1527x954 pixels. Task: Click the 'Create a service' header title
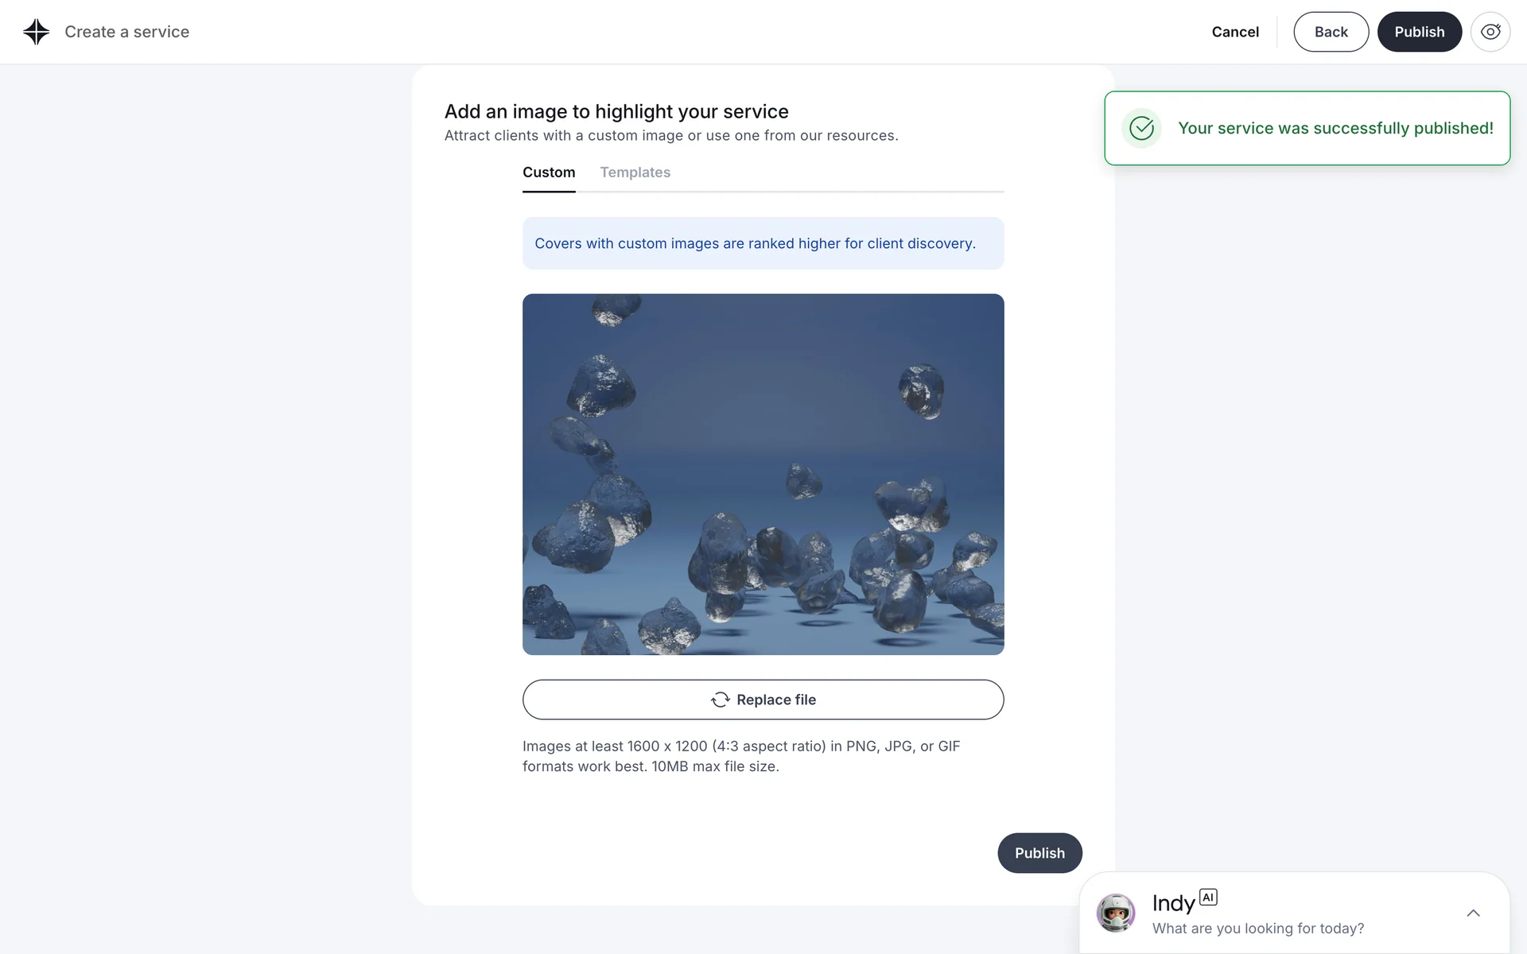126,32
